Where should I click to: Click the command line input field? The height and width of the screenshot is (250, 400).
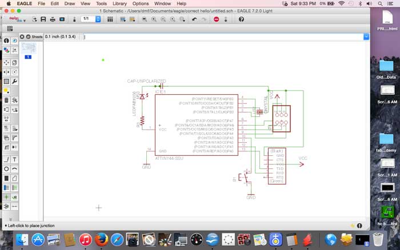(223, 37)
